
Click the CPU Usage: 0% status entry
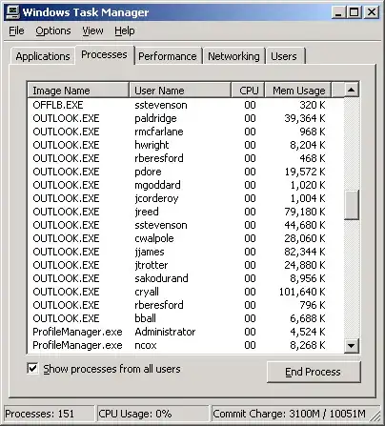pyautogui.click(x=152, y=414)
